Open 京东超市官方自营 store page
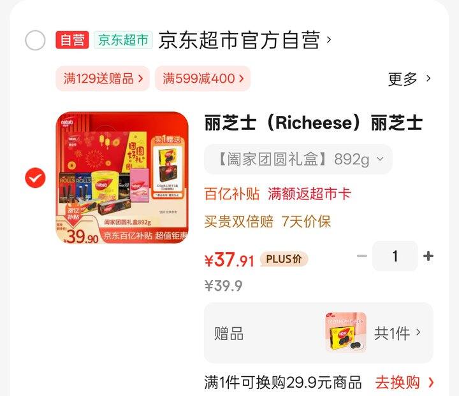Screen dimensions: 459x396 click(x=245, y=40)
